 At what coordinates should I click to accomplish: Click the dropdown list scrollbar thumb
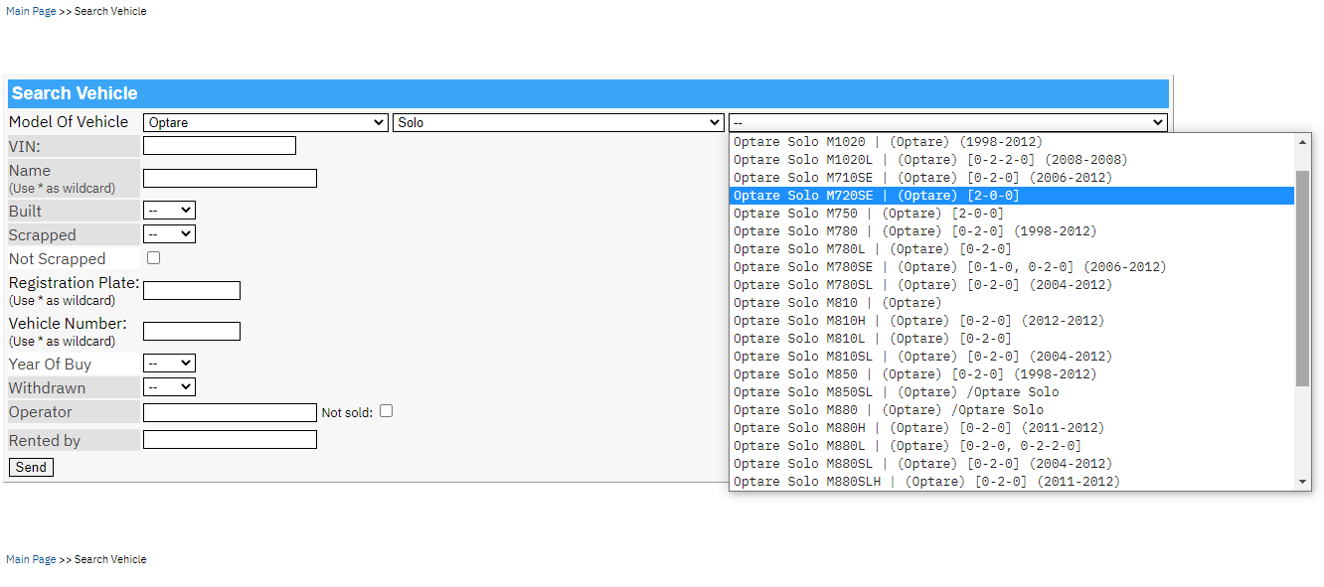coord(1303,278)
